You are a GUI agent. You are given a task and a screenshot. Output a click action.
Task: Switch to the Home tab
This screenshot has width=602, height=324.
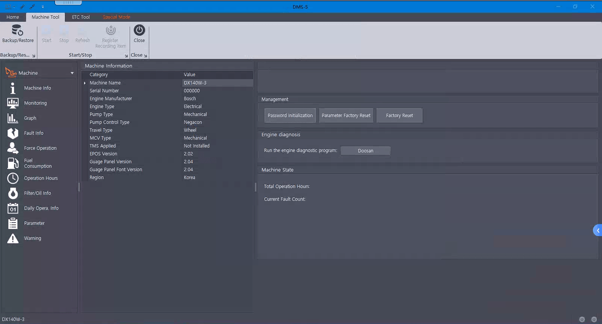(13, 17)
